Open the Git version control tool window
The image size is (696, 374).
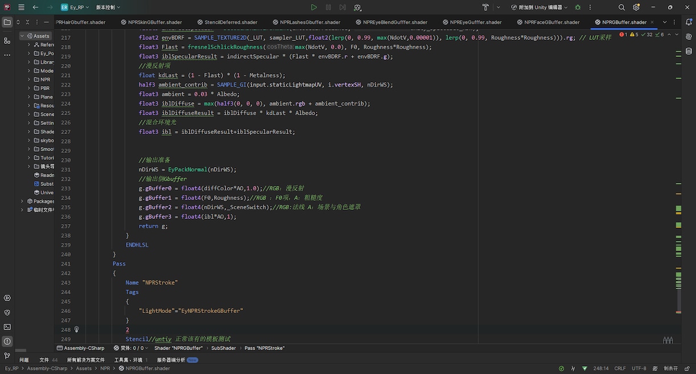tap(7, 356)
